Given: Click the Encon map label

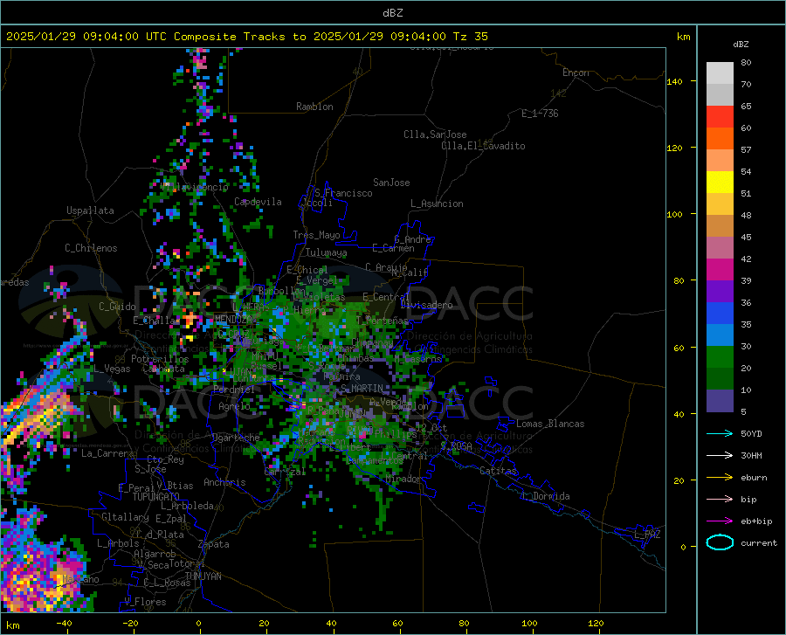Looking at the screenshot, I should click(576, 72).
